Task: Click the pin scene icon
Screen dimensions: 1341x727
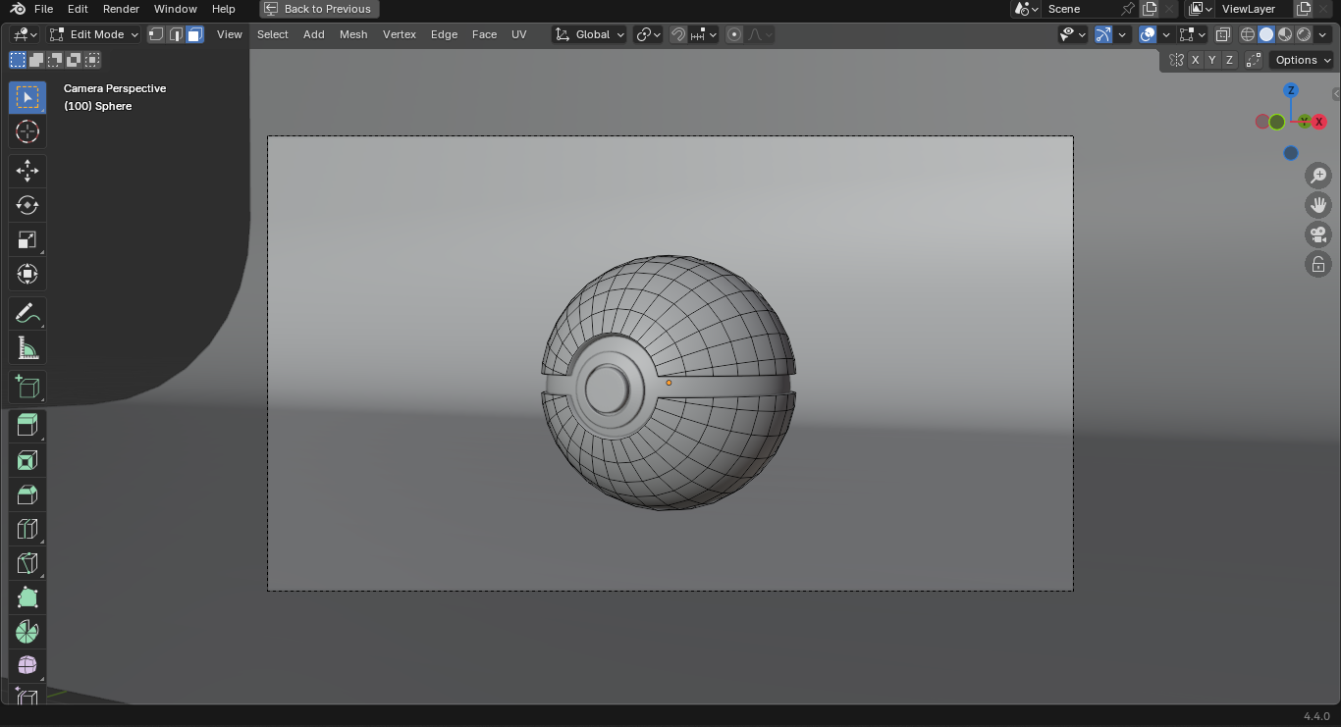Action: 1128,9
